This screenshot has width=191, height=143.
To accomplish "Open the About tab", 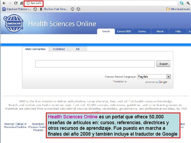I will click(160, 31).
